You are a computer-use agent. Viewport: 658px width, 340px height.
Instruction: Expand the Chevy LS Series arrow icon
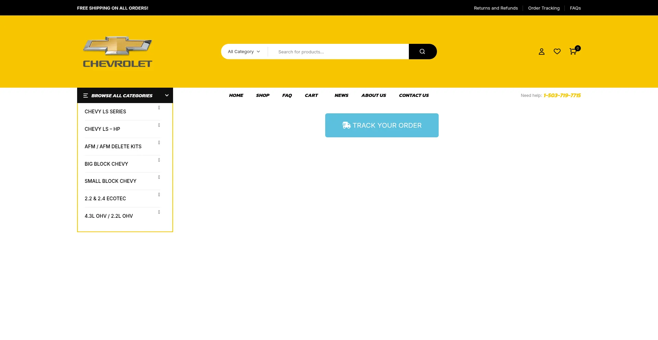point(159,108)
